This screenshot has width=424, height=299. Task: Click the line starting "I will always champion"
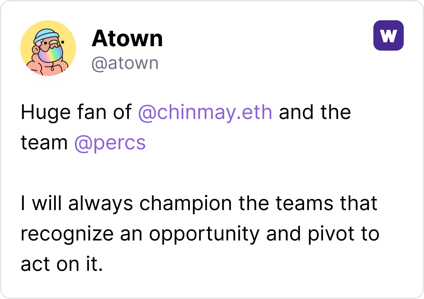click(199, 203)
